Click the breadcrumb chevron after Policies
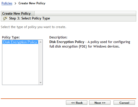This screenshot has height=107, width=138. (x=16, y=3)
